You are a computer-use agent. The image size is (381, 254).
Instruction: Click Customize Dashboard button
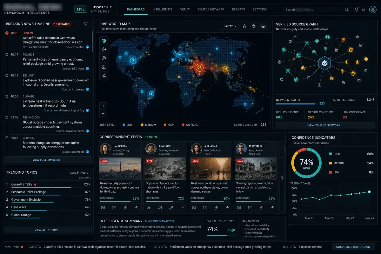click(x=353, y=247)
